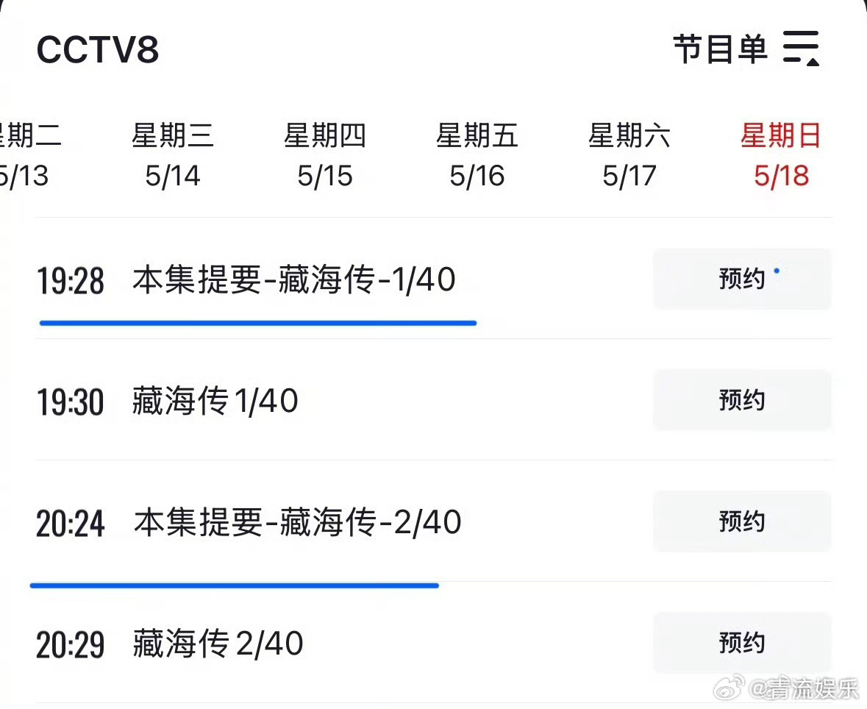Click the Weibo logo watermark icon
867x709 pixels.
(x=729, y=688)
